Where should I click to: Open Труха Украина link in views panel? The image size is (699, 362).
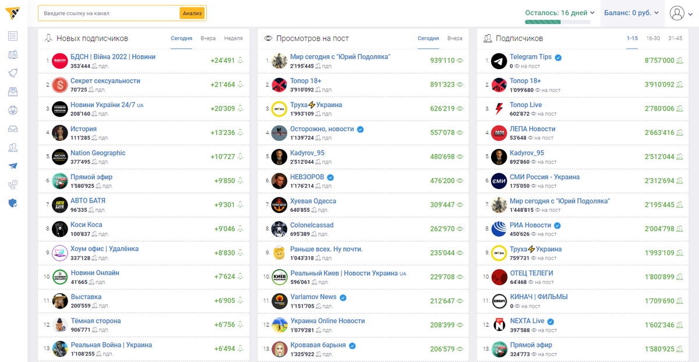pos(316,105)
